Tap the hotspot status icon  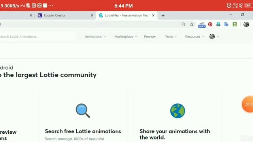(x=23, y=6)
